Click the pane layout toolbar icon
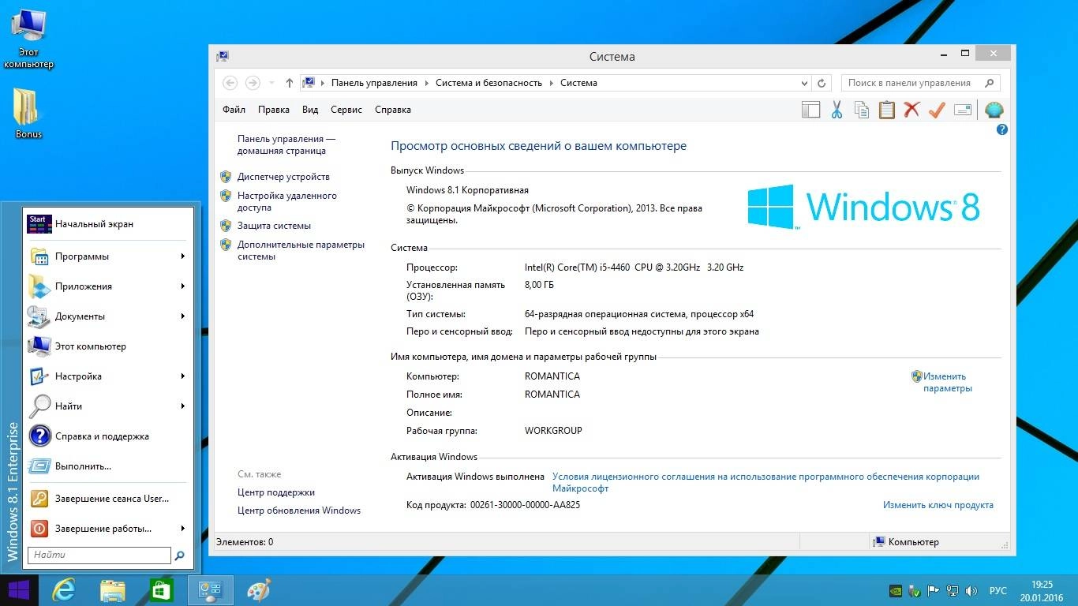 click(811, 110)
